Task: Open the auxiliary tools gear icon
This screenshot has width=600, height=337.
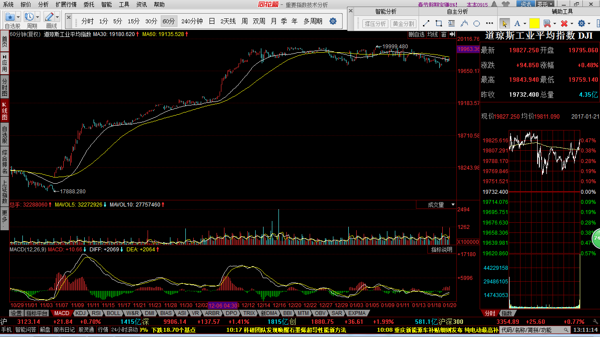Action: (582, 23)
